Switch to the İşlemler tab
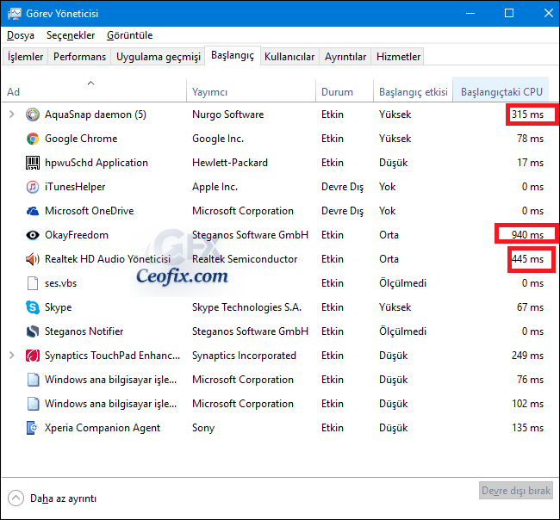560x520 pixels. click(x=25, y=57)
